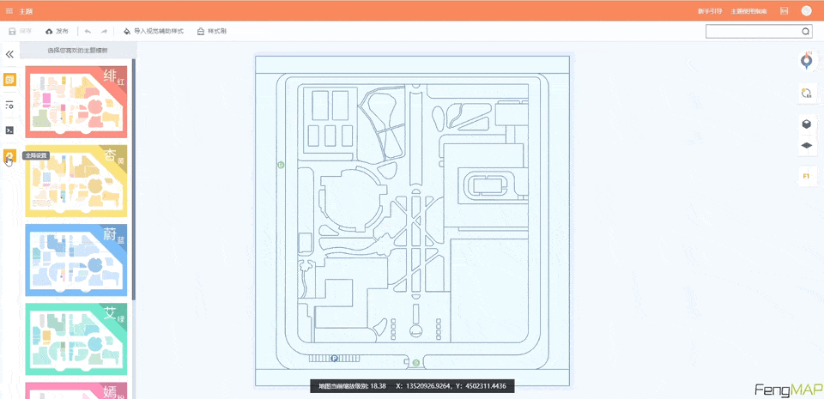Screen dimensions: 824x399
Task: Click 导入视觉辅助样式 in the toolbar
Action: click(x=154, y=31)
